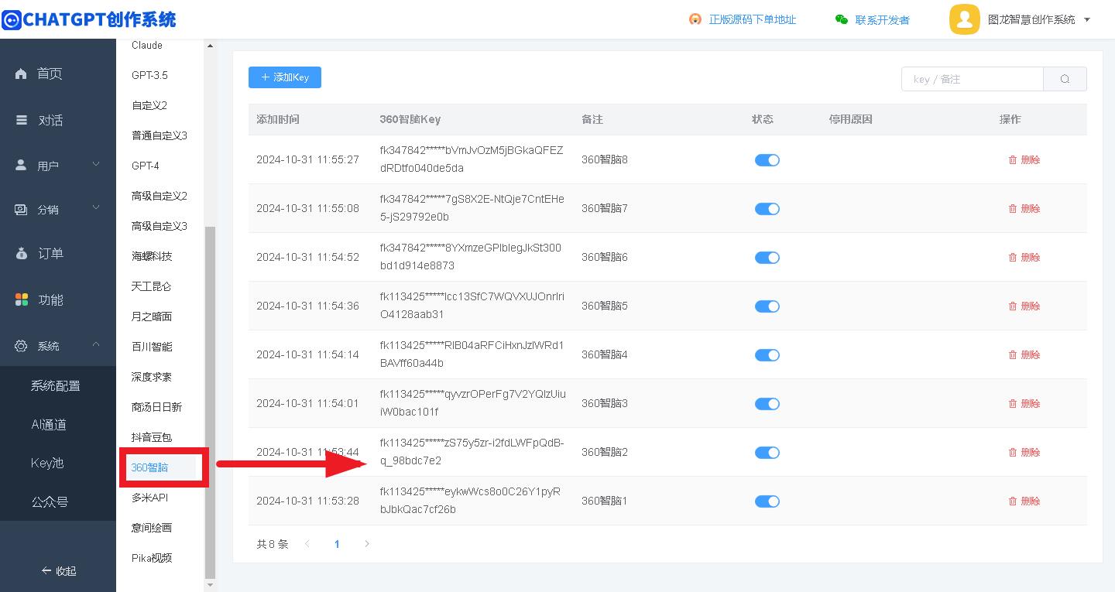Click the submenu vertical scrollbar thumb
This screenshot has height=592, width=1115.
point(210,402)
